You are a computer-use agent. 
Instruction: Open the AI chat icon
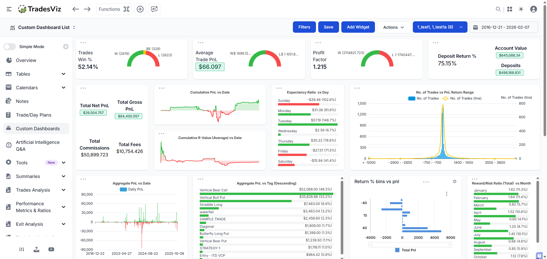pyautogui.click(x=154, y=9)
